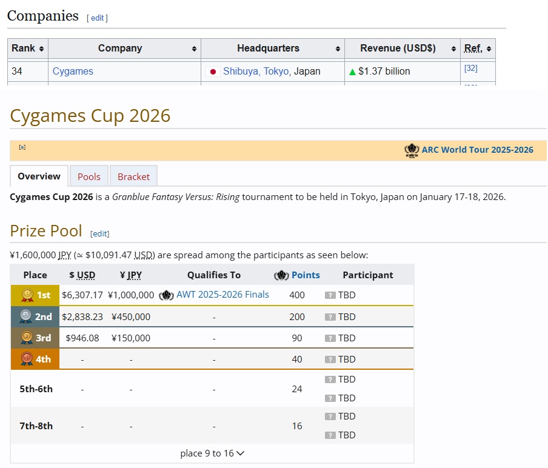Click the [e] edit link in banner
Image resolution: width=548 pixels, height=468 pixels.
click(x=22, y=147)
